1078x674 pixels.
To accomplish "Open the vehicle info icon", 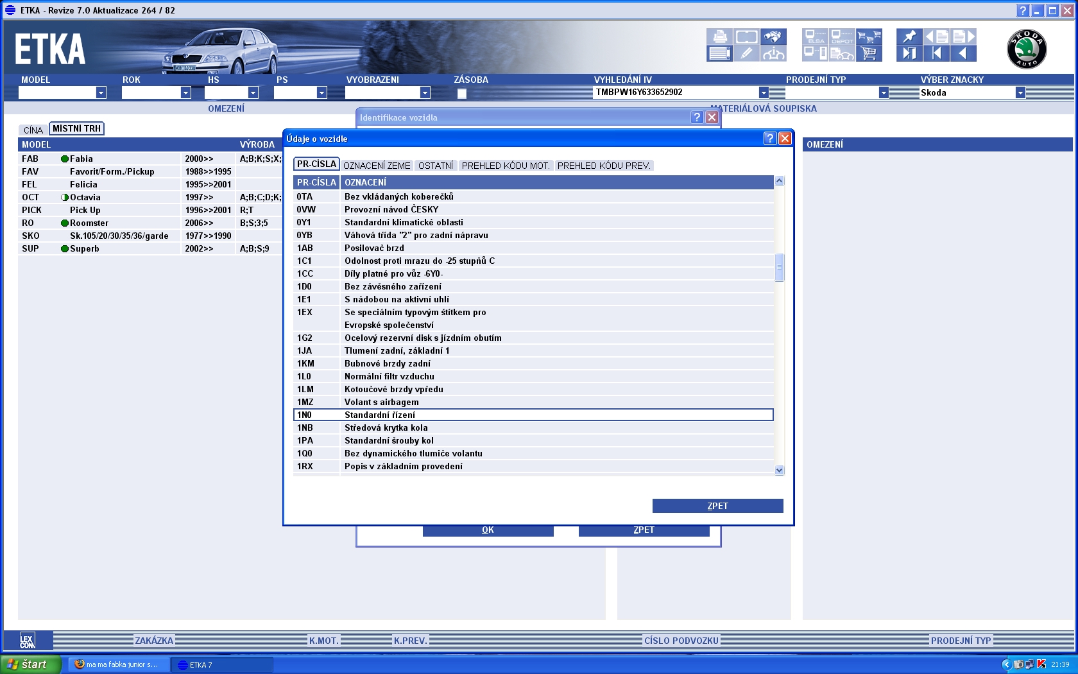I will (x=773, y=54).
